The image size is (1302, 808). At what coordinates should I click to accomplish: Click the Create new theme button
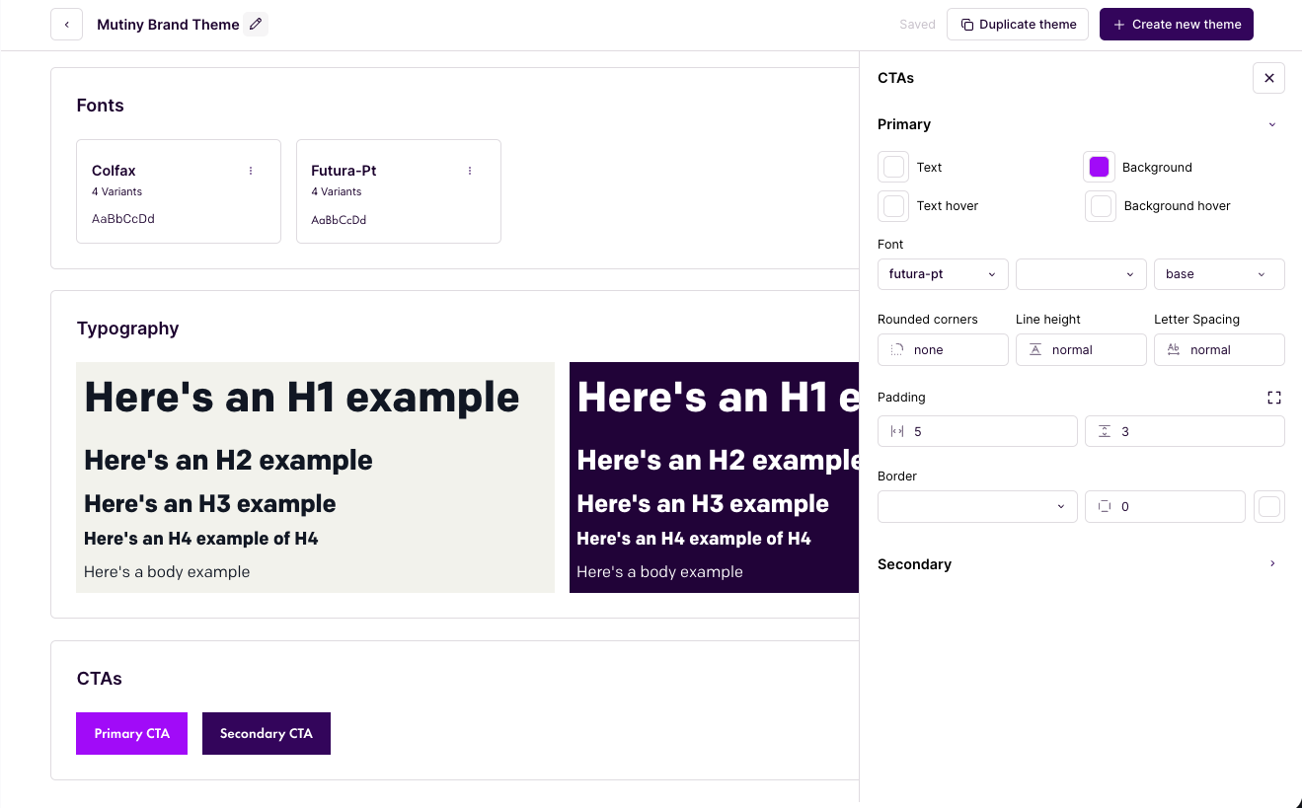1176,25
